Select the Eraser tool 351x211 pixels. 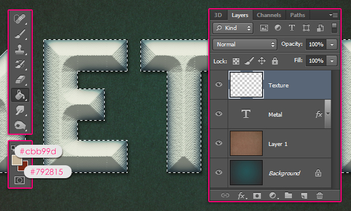tap(20, 80)
